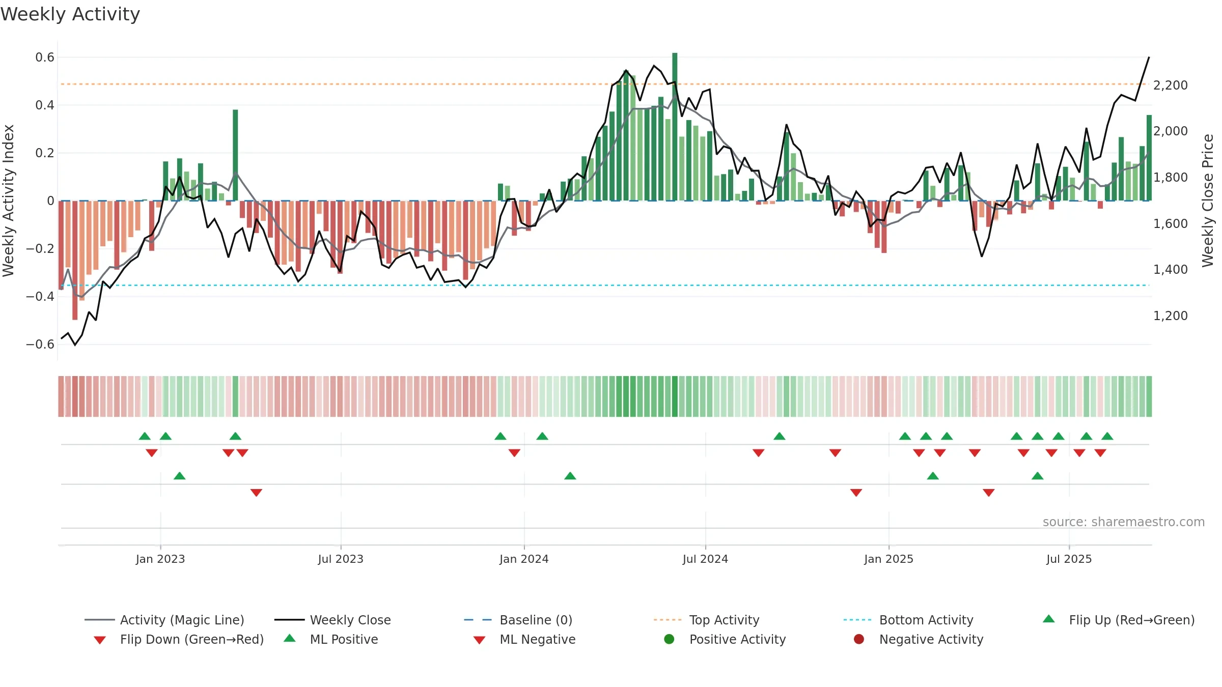The height and width of the screenshot is (687, 1222).
Task: Click the ML Positive marker just after Jan 2023
Action: tap(180, 476)
